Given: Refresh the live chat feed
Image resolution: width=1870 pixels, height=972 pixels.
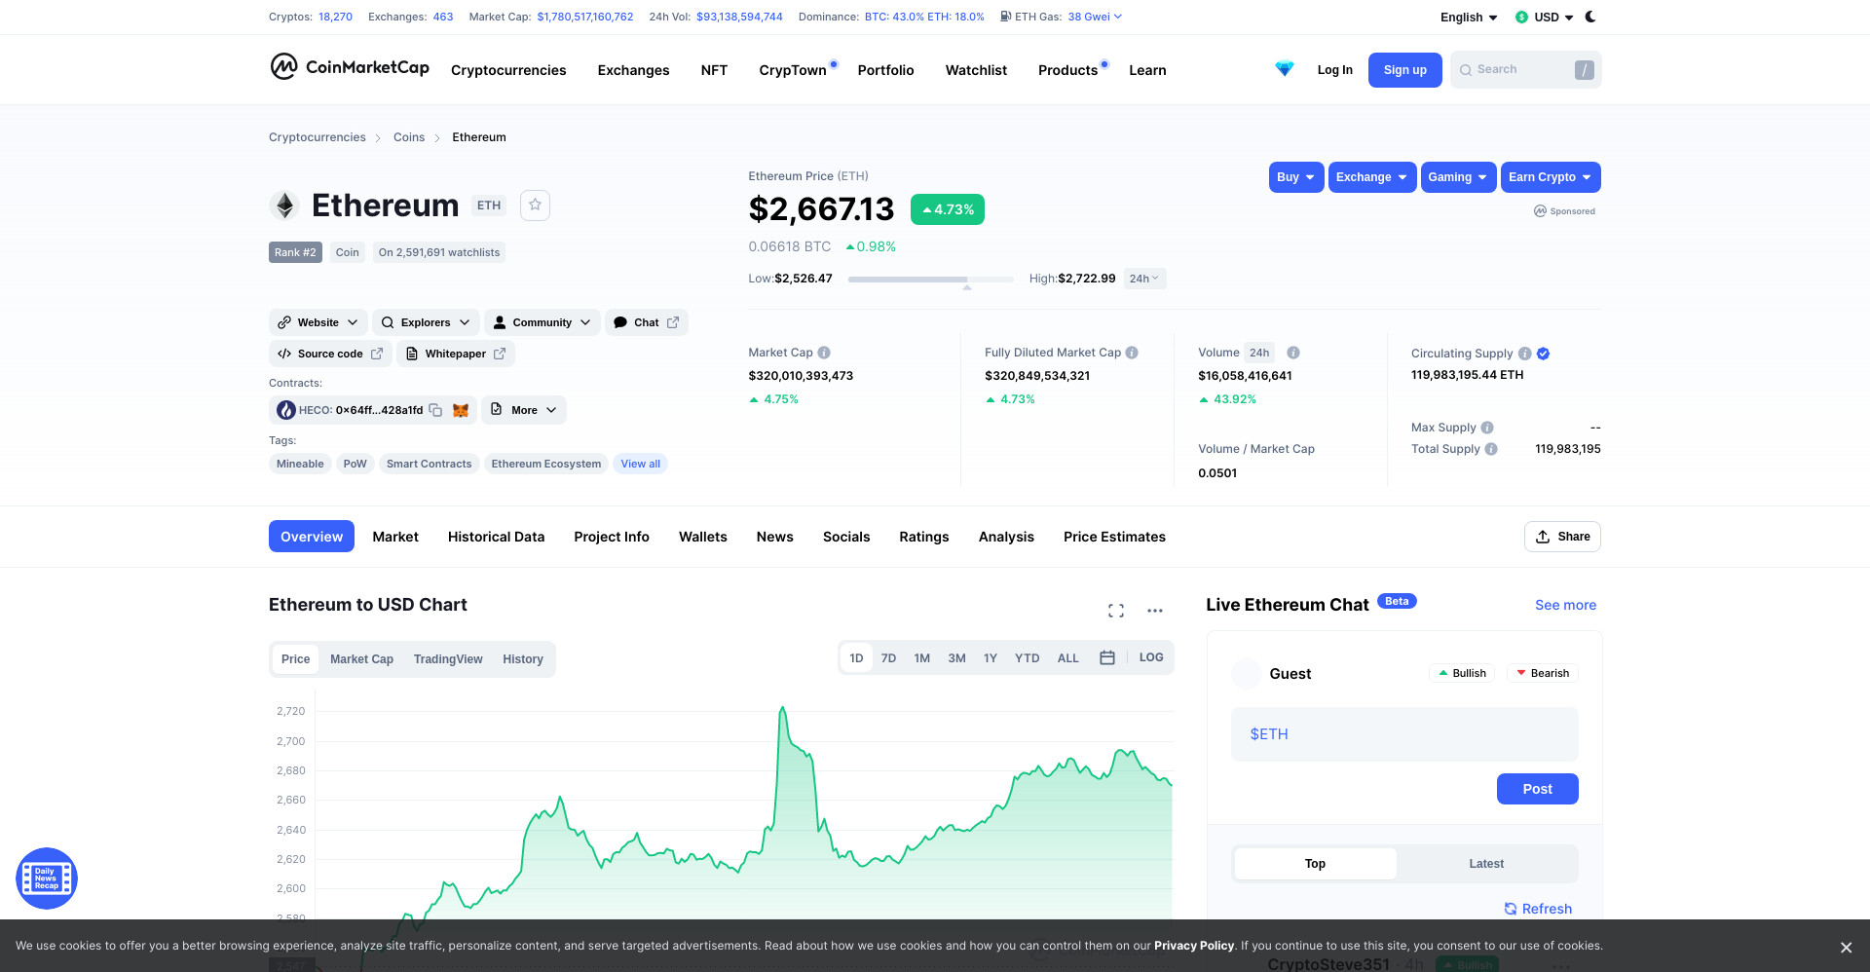Looking at the screenshot, I should [x=1538, y=909].
